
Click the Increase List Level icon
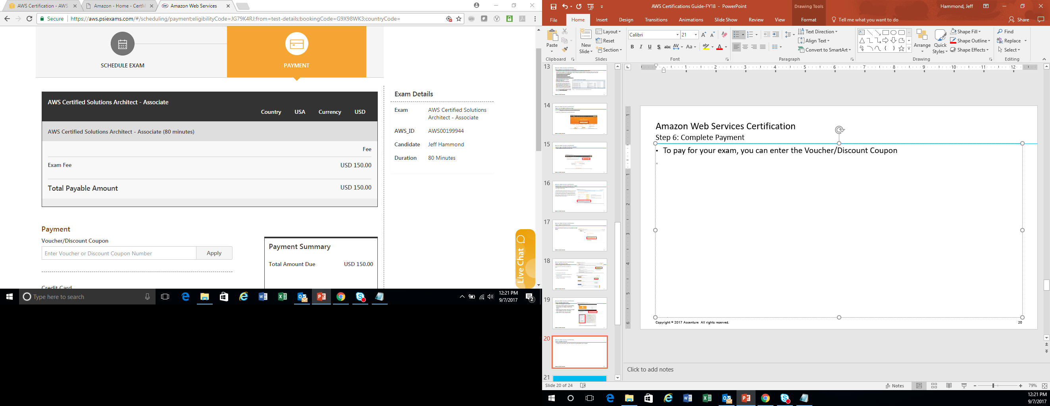tap(776, 34)
